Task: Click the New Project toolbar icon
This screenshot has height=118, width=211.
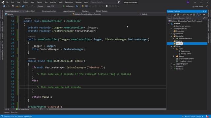Action: [x=13, y=6]
